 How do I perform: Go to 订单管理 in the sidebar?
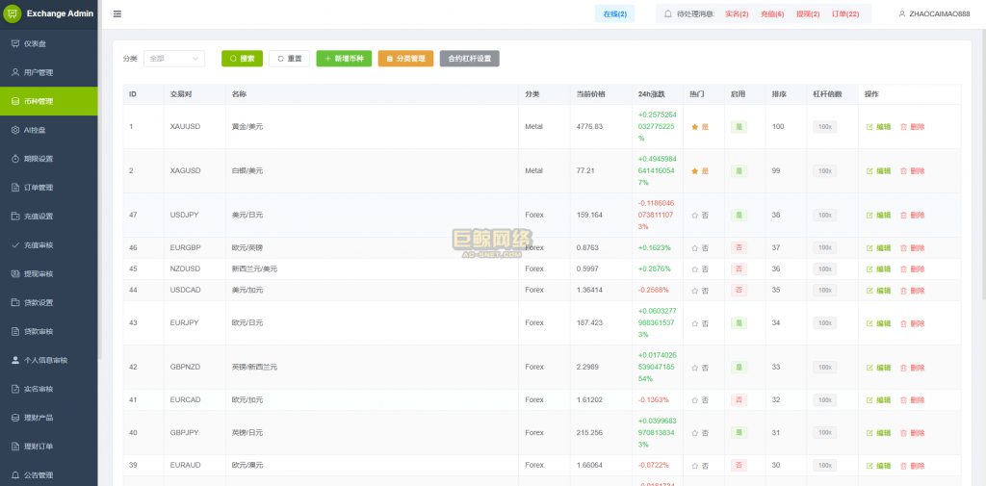[48, 188]
